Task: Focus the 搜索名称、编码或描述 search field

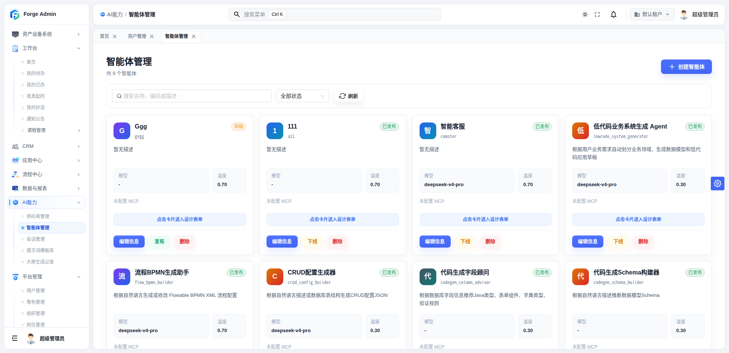Action: click(192, 96)
